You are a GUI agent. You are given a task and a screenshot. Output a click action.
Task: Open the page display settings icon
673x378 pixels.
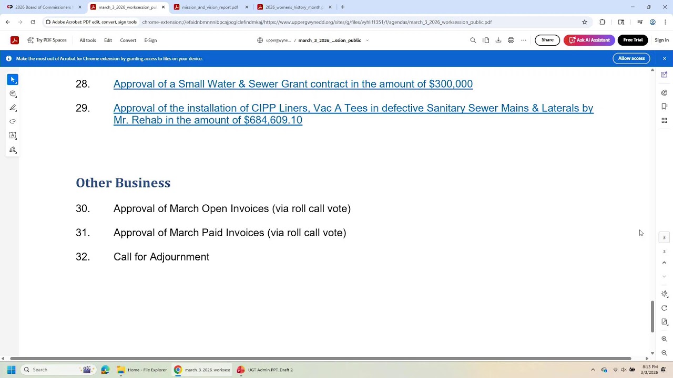pyautogui.click(x=664, y=322)
